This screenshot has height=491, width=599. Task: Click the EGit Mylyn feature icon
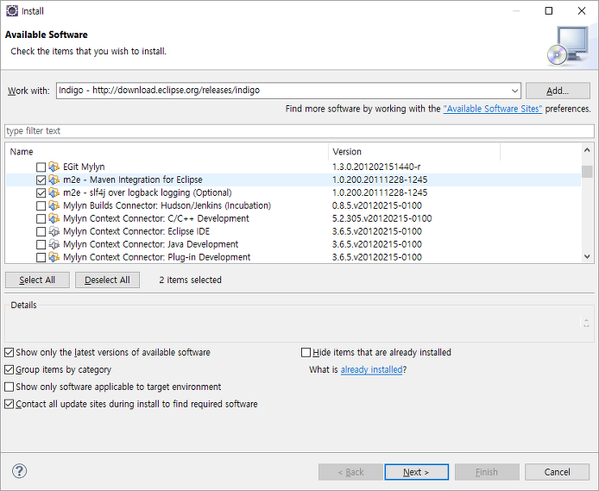54,167
